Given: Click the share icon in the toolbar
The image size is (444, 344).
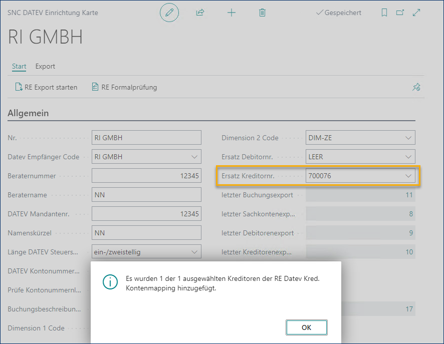Looking at the screenshot, I should [x=200, y=13].
